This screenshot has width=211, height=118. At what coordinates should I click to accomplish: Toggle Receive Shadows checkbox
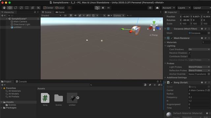[x=189, y=53]
